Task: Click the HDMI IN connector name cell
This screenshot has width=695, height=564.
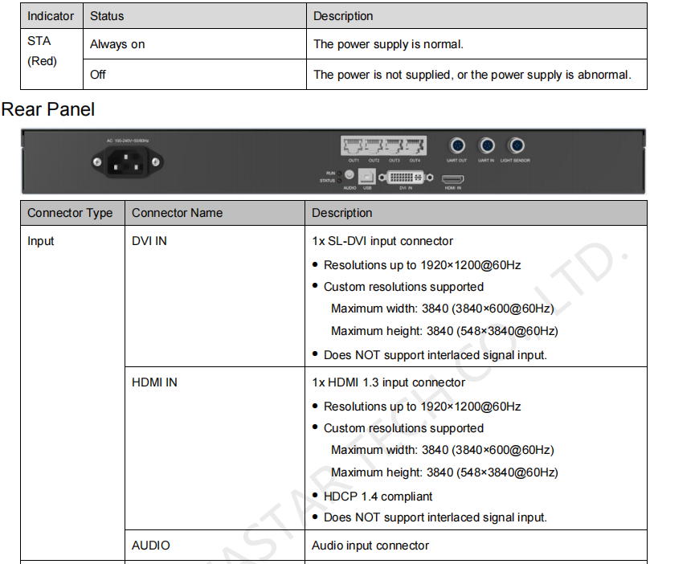Action: 154,382
